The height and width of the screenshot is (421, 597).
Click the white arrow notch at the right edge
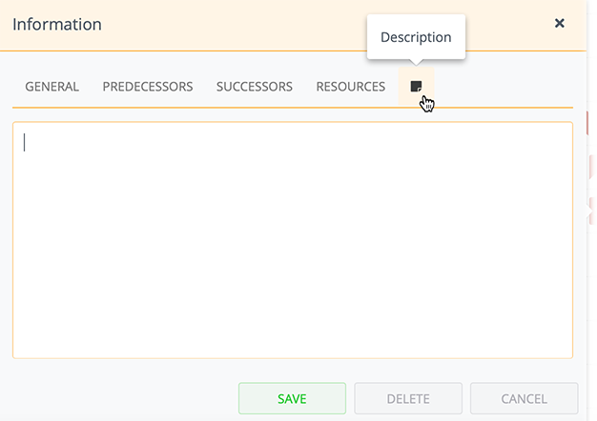[x=589, y=211]
